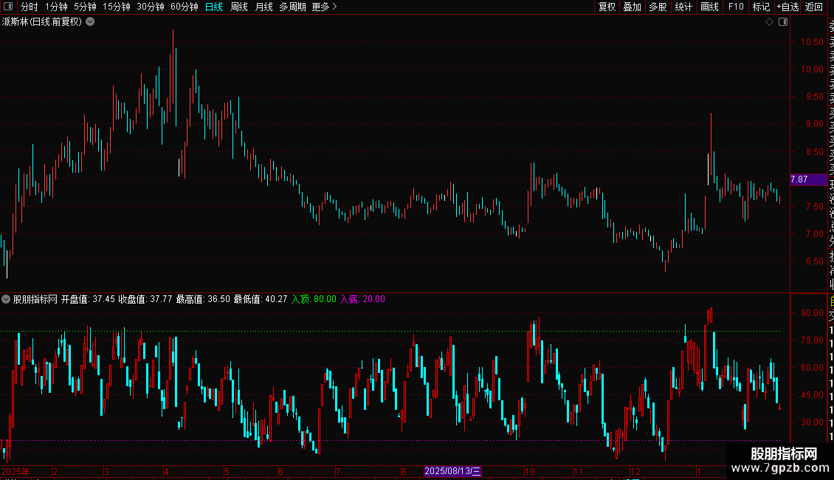Click the month 10 marker on time axis
This screenshot has height=480, width=834.
530,471
